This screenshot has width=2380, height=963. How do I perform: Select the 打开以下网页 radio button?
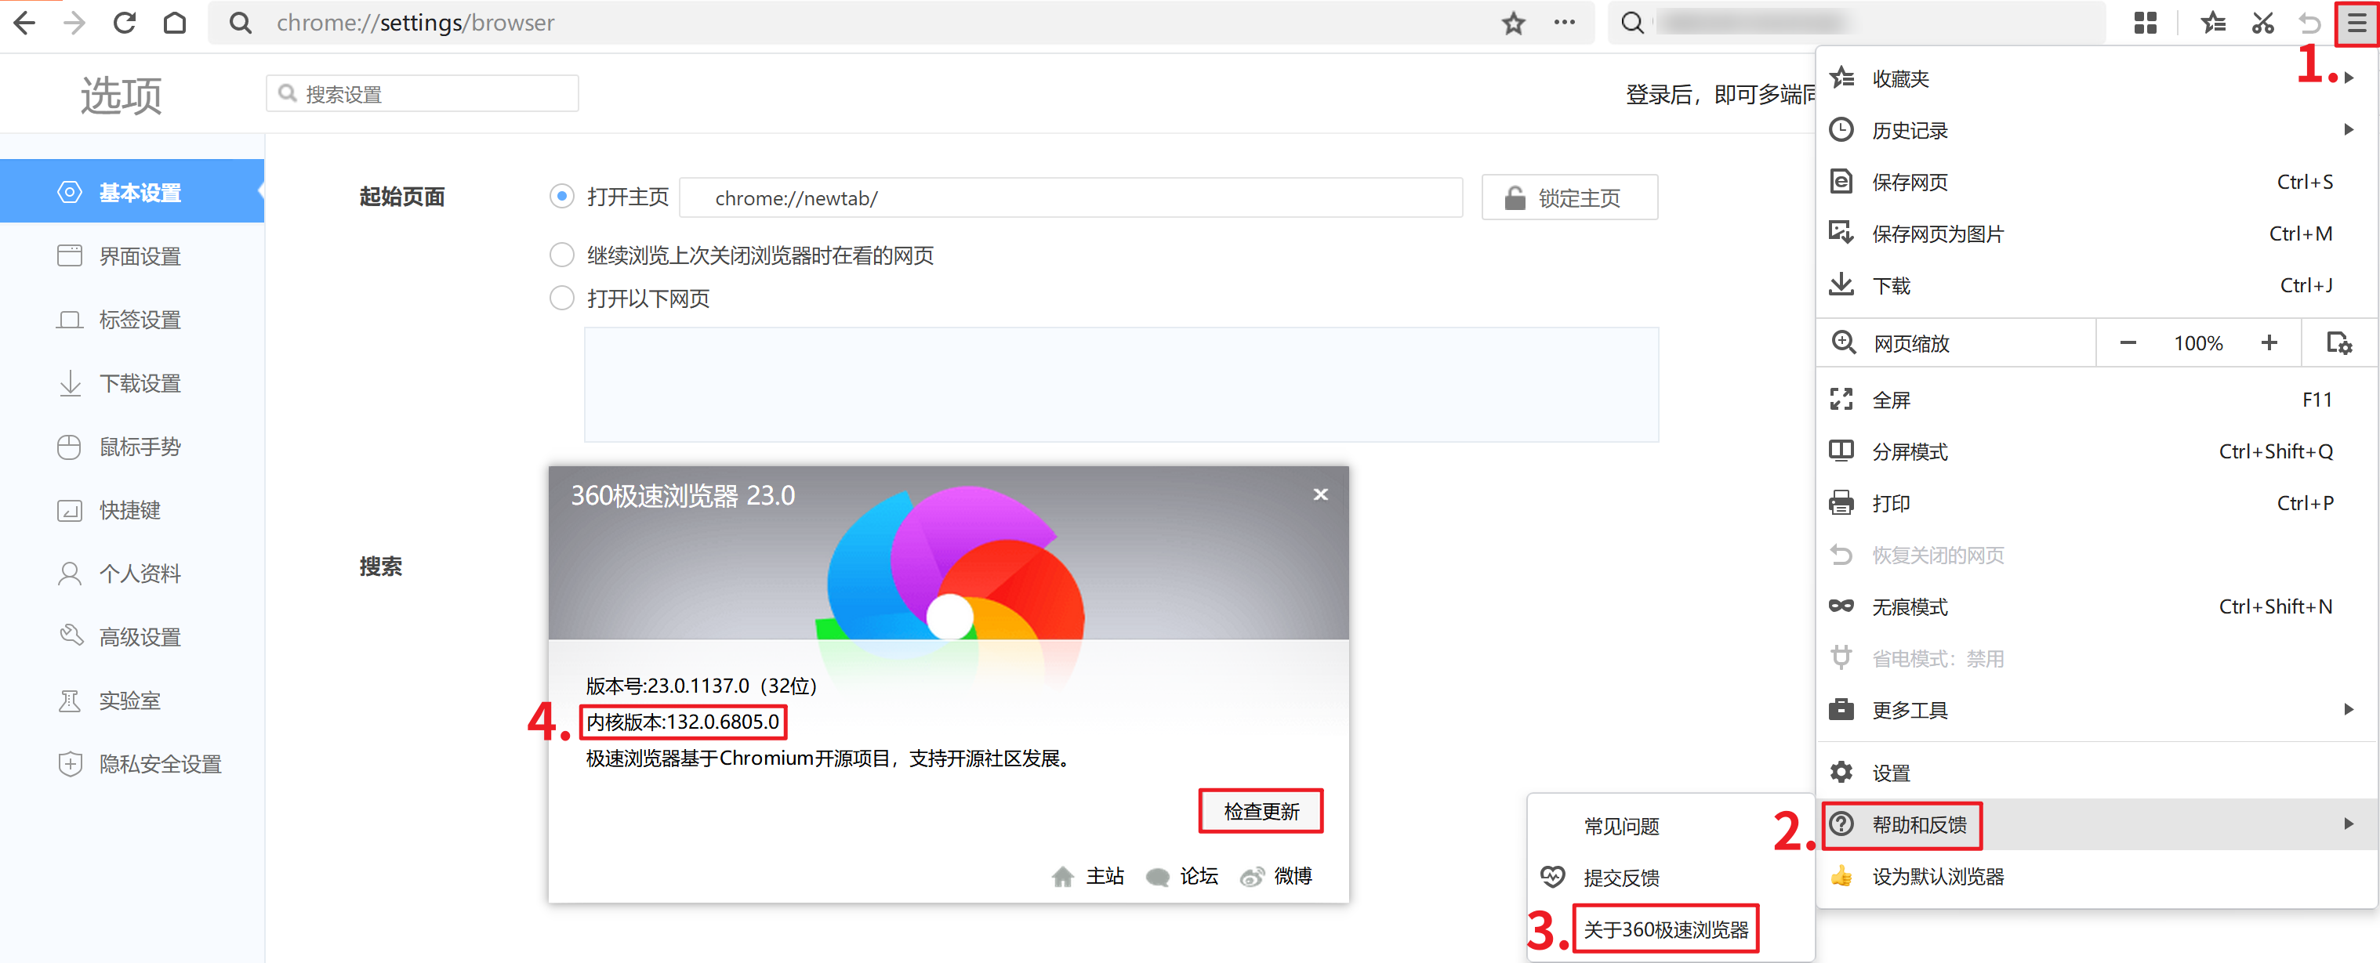pyautogui.click(x=562, y=299)
